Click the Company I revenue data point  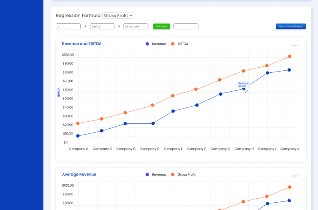point(267,73)
